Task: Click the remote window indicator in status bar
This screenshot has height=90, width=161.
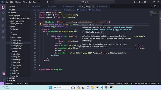Action: click(x=2, y=84)
